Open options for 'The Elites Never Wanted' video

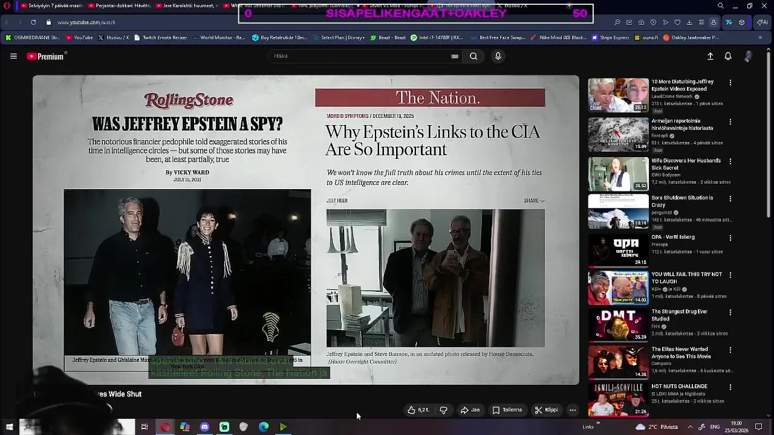click(730, 350)
